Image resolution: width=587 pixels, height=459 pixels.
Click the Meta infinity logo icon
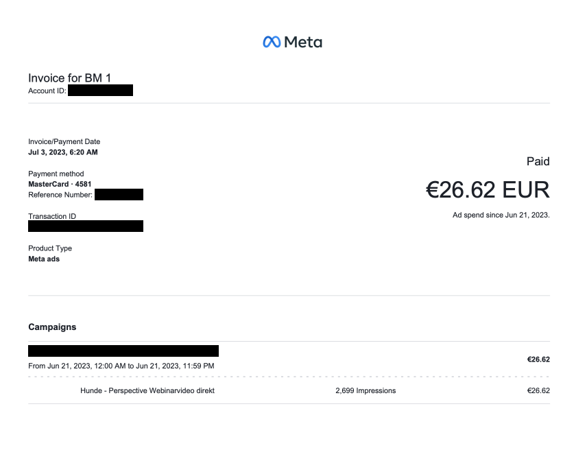[x=272, y=42]
